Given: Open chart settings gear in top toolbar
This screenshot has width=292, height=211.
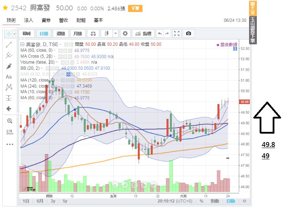Looking at the screenshot, I should (125, 33).
